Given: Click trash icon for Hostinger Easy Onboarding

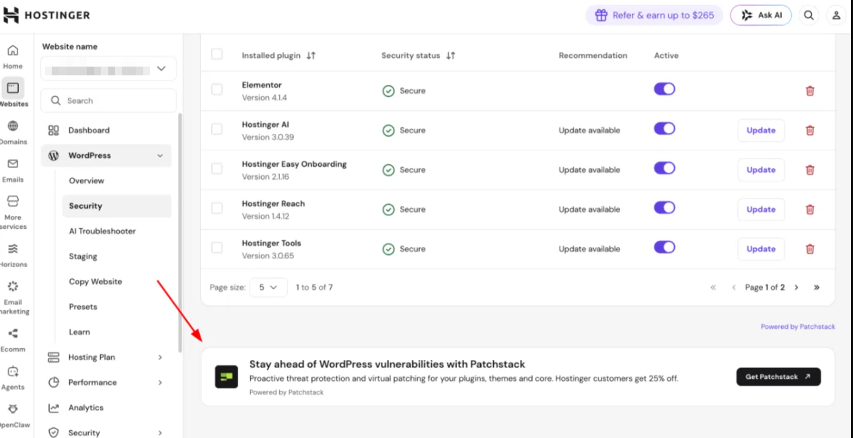Looking at the screenshot, I should coord(810,170).
